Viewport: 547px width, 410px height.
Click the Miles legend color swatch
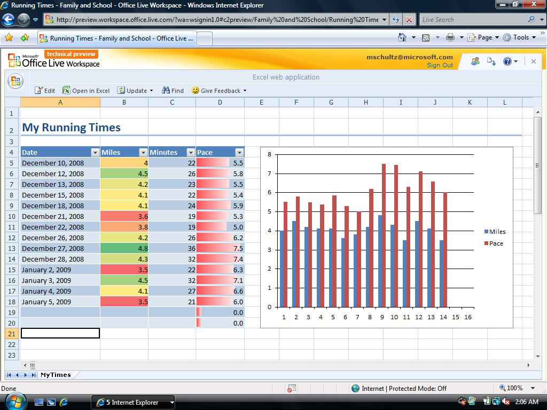tap(486, 232)
